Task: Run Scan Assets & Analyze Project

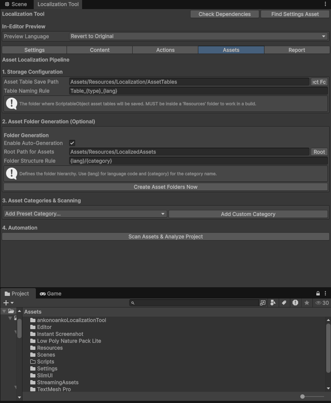Action: [165, 236]
